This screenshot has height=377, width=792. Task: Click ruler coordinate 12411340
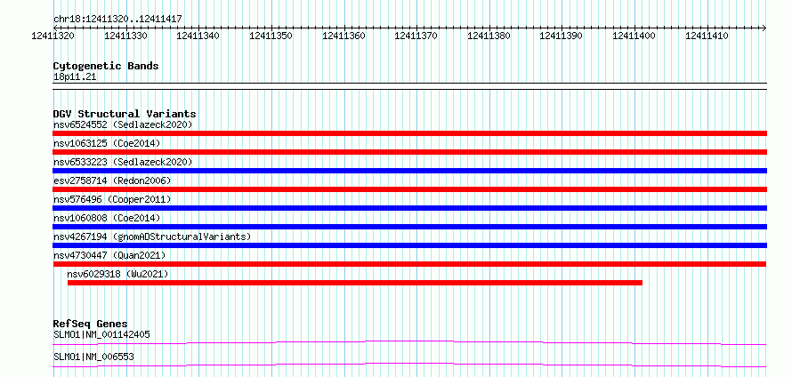(x=198, y=36)
